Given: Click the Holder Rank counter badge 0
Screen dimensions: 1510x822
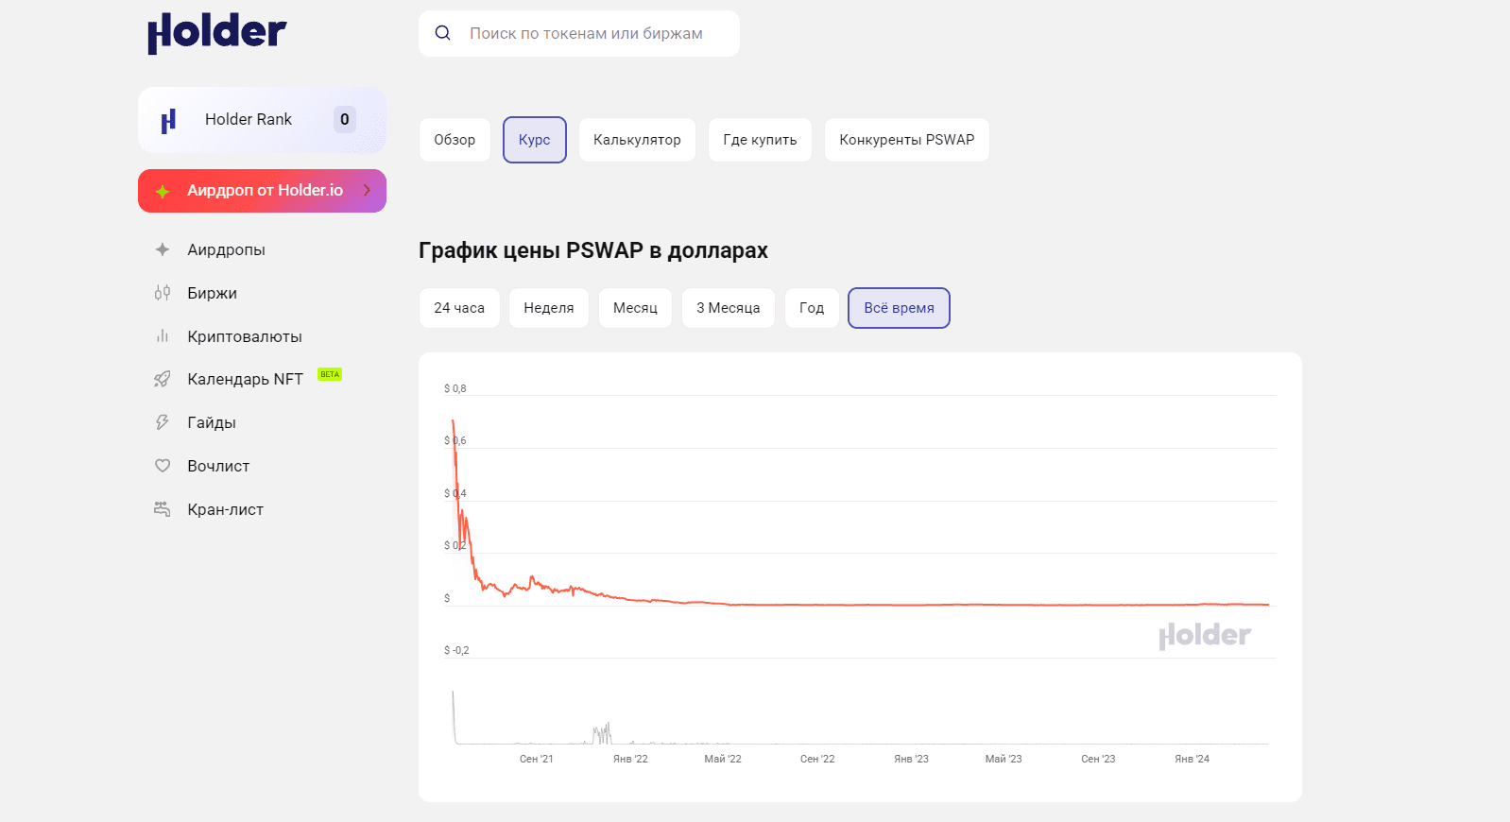Looking at the screenshot, I should 345,119.
